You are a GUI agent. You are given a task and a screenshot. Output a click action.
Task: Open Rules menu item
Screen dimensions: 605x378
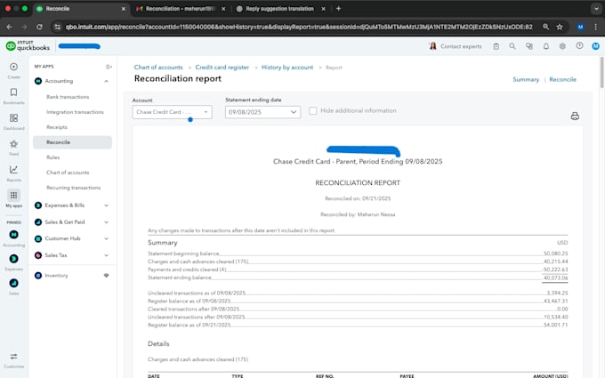pos(52,157)
